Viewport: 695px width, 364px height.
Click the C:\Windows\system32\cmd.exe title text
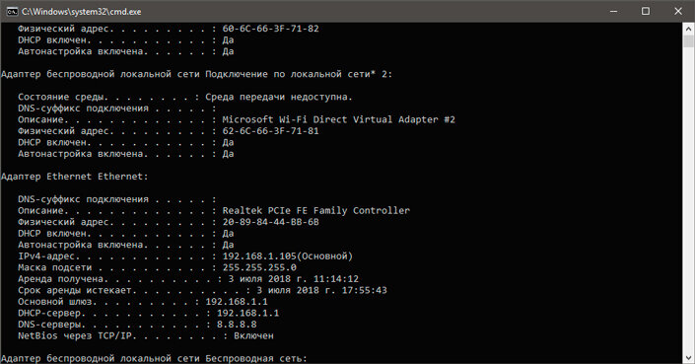81,12
